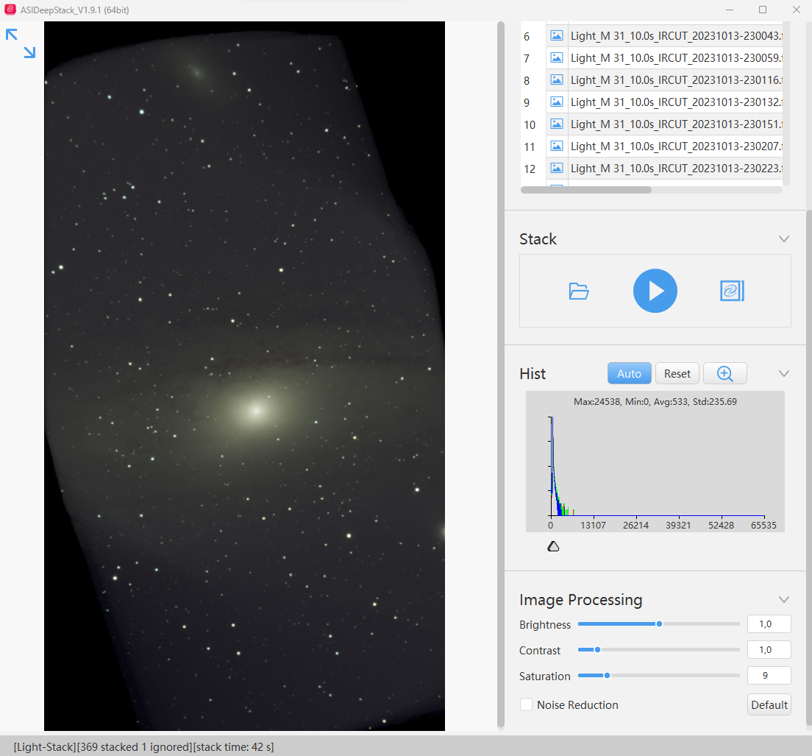Click the Saturation value input field
This screenshot has height=756, width=812.
coord(769,676)
